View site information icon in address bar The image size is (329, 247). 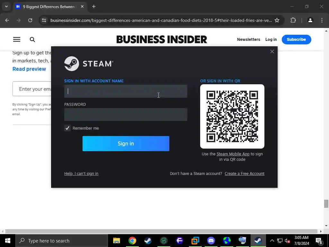click(x=44, y=20)
